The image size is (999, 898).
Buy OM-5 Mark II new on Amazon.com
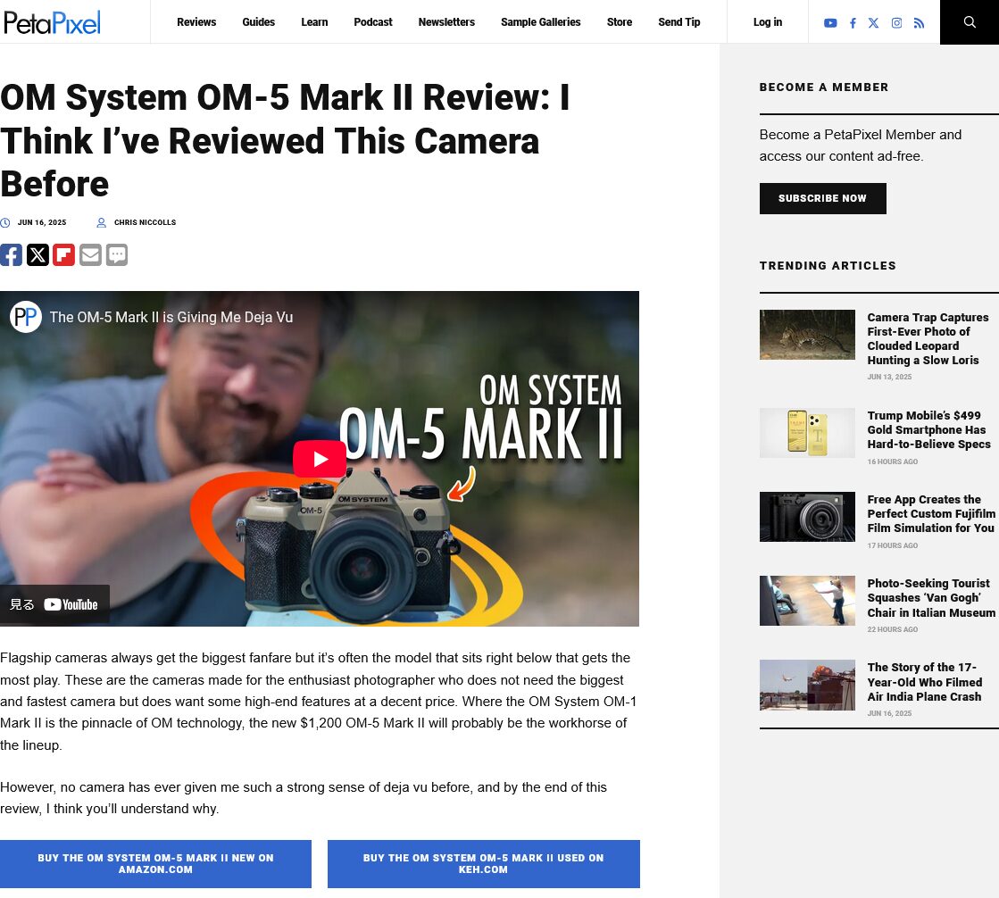[155, 863]
